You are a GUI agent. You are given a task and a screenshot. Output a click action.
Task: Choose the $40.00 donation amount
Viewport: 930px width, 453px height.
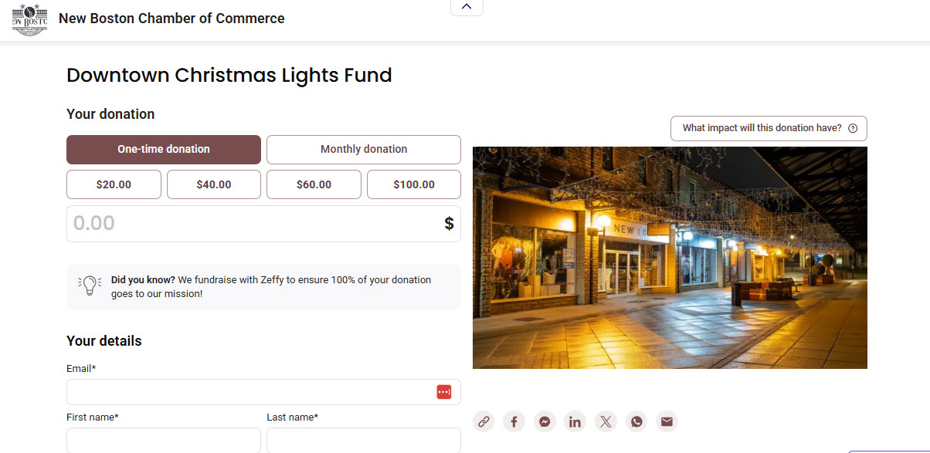tap(213, 184)
